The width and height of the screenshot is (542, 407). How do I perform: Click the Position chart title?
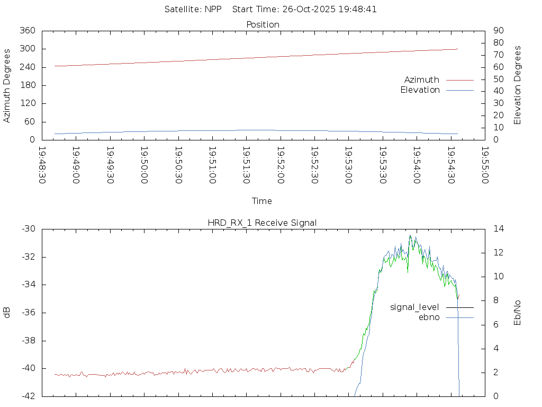point(263,24)
